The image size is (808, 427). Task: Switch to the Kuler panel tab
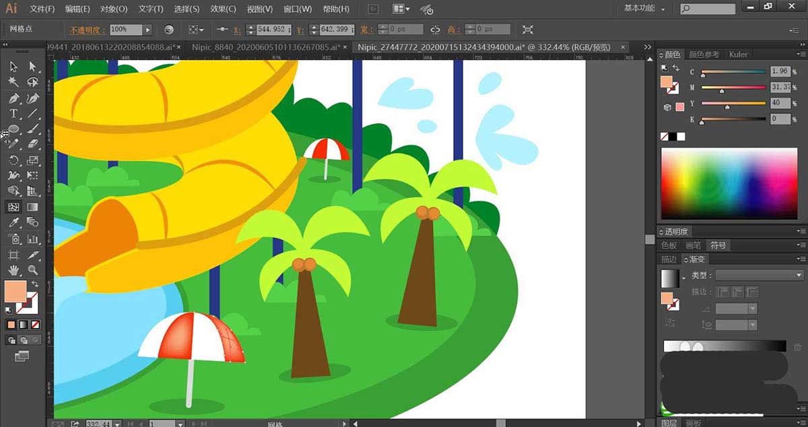(738, 55)
